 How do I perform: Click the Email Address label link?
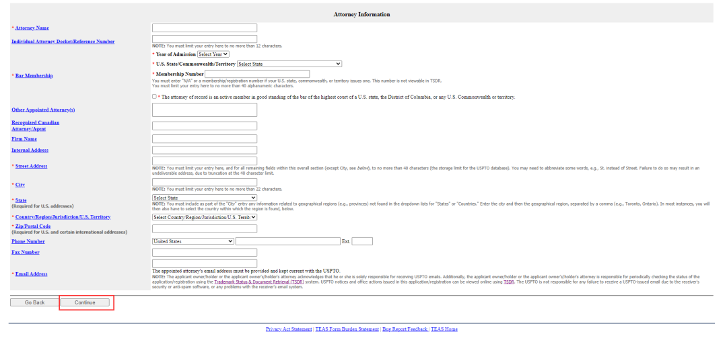click(31, 274)
